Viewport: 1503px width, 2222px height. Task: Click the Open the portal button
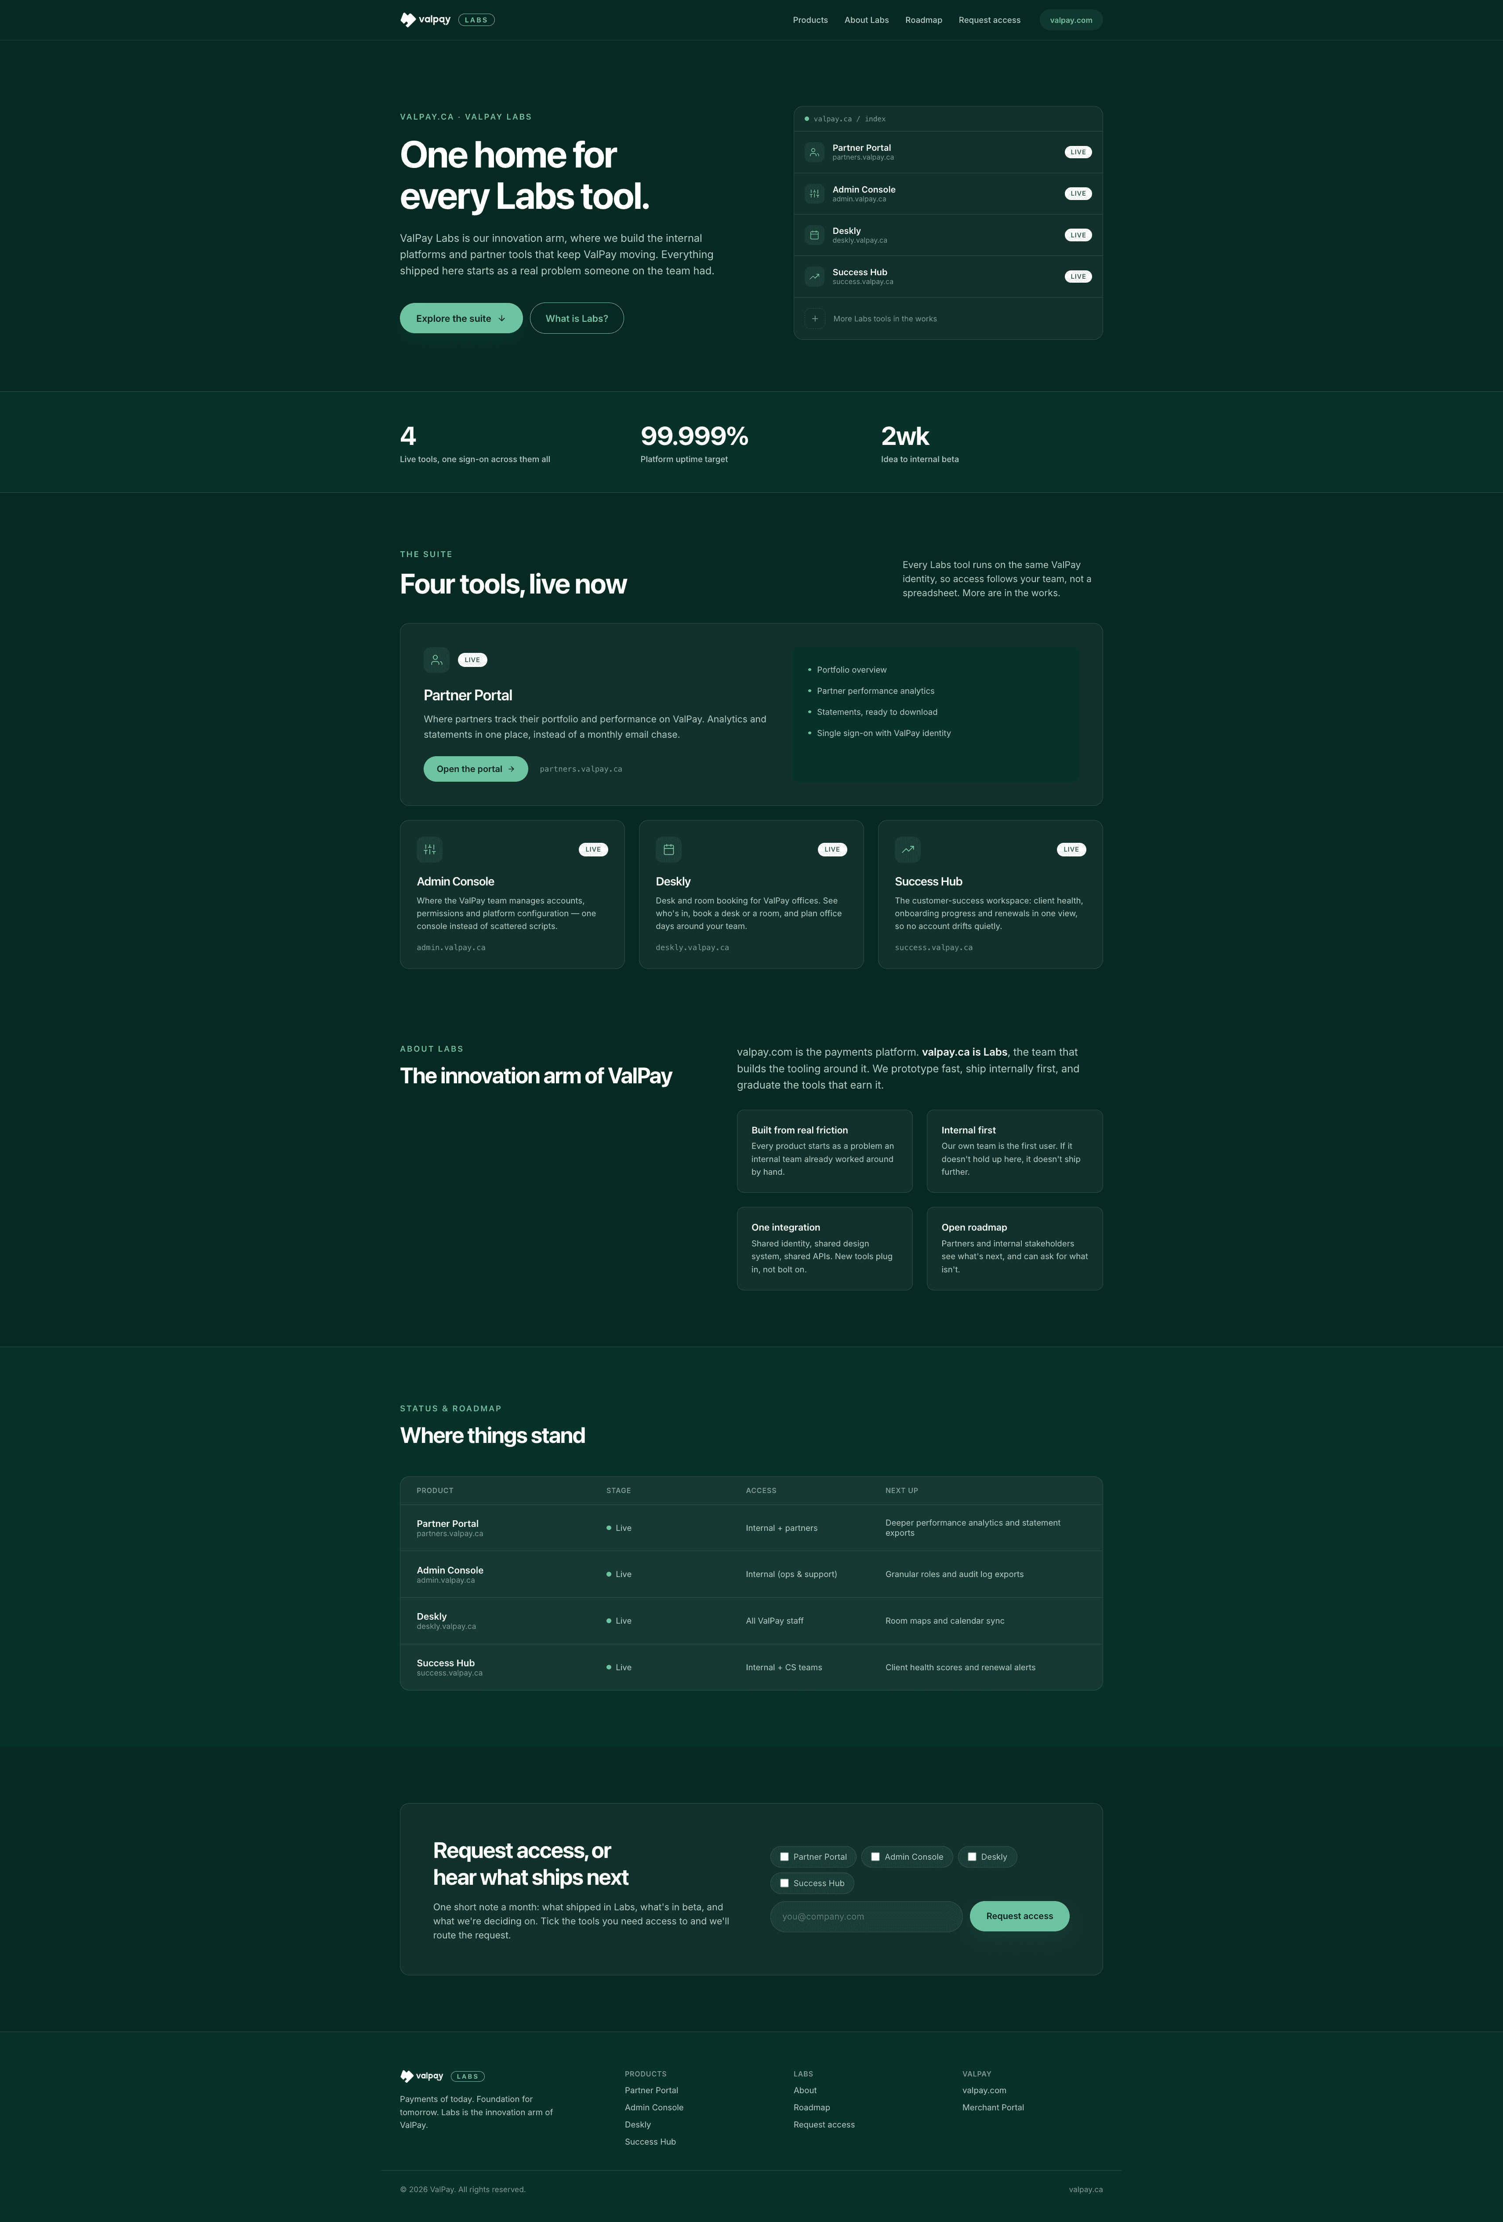point(475,769)
